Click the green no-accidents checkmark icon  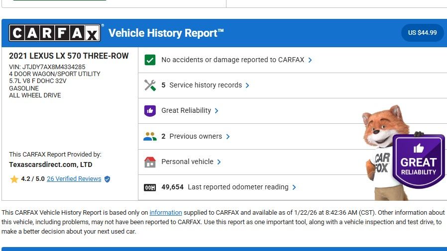tap(150, 60)
